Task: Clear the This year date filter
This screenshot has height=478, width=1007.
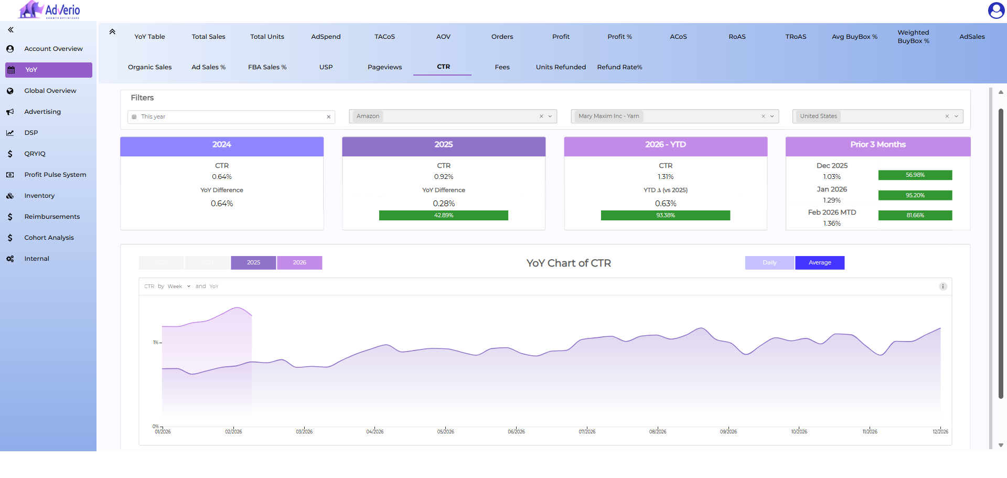Action: click(x=329, y=117)
